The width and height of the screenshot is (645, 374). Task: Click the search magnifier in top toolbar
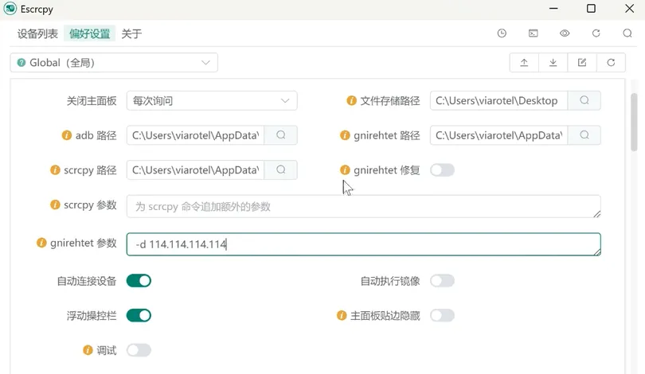coord(627,33)
